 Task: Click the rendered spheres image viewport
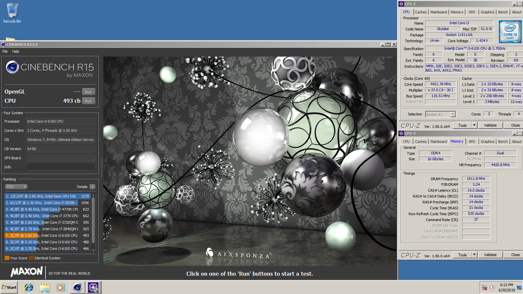pyautogui.click(x=250, y=161)
